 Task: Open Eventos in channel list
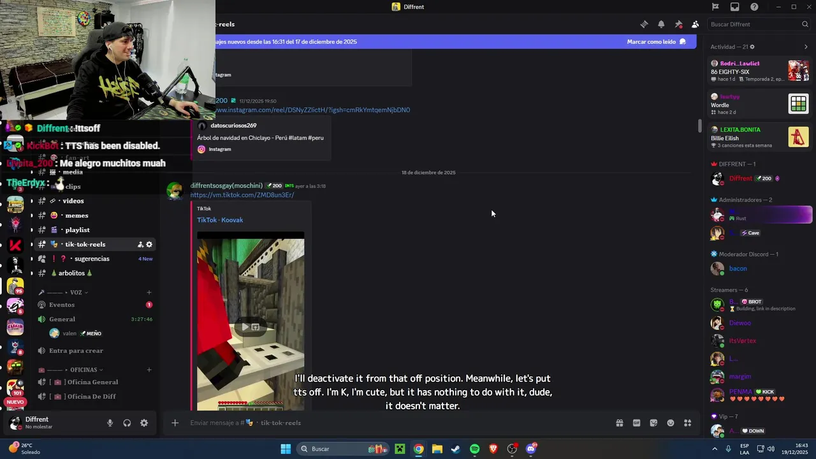tap(94, 305)
